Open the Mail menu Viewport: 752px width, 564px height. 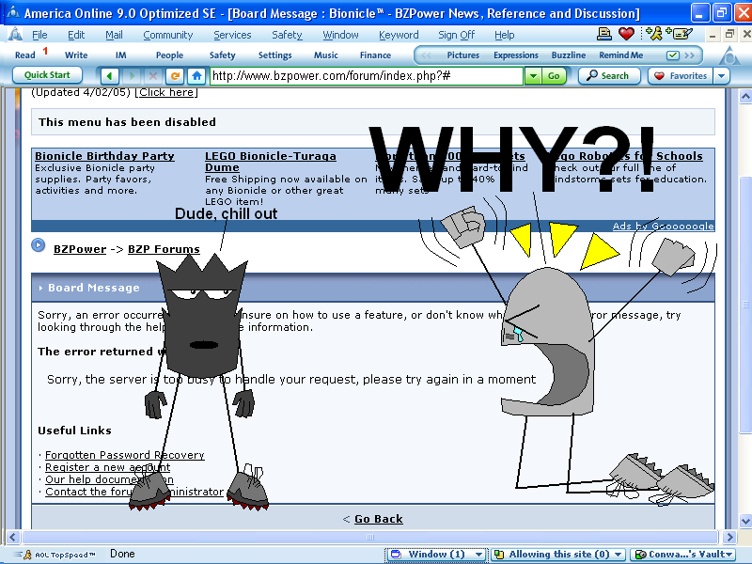point(114,35)
